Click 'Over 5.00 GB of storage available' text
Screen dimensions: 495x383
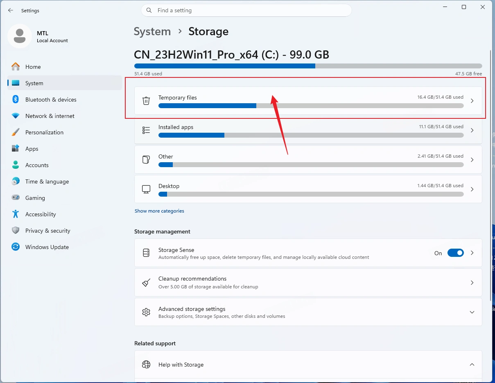208,287
